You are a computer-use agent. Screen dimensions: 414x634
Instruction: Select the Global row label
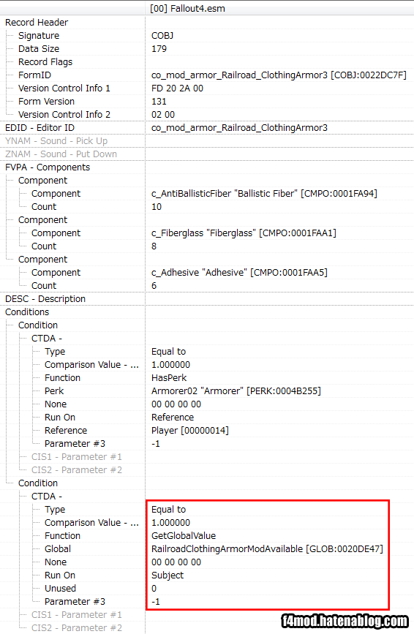tap(58, 548)
